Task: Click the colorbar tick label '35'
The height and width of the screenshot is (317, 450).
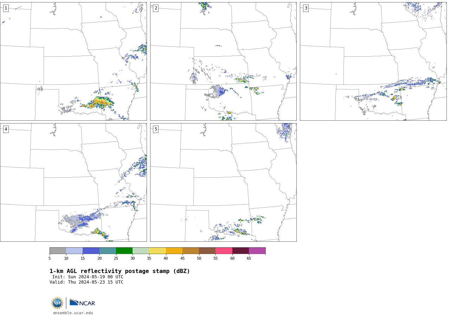Action: coord(149,259)
